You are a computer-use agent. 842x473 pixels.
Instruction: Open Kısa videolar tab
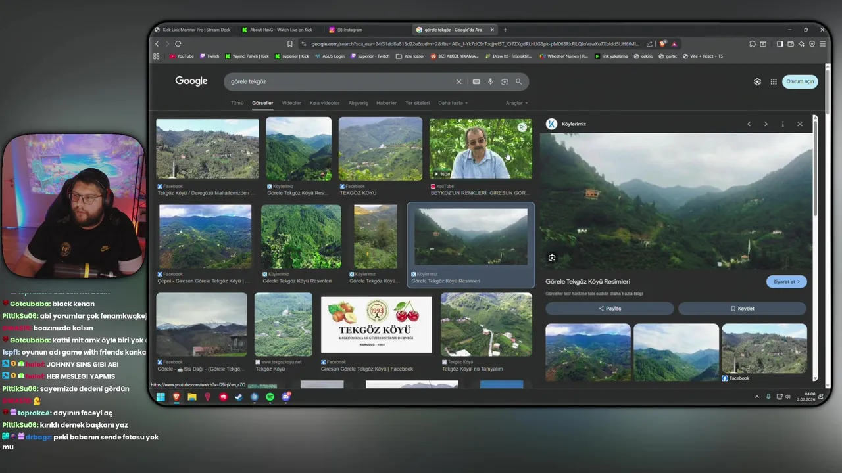point(325,103)
